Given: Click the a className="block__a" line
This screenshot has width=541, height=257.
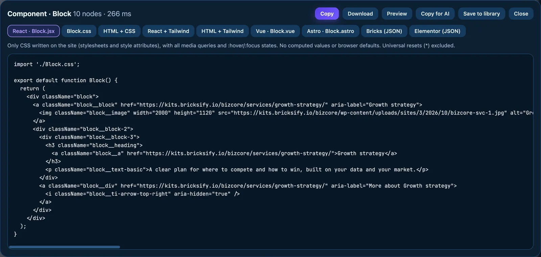Looking at the screenshot, I should [x=224, y=153].
